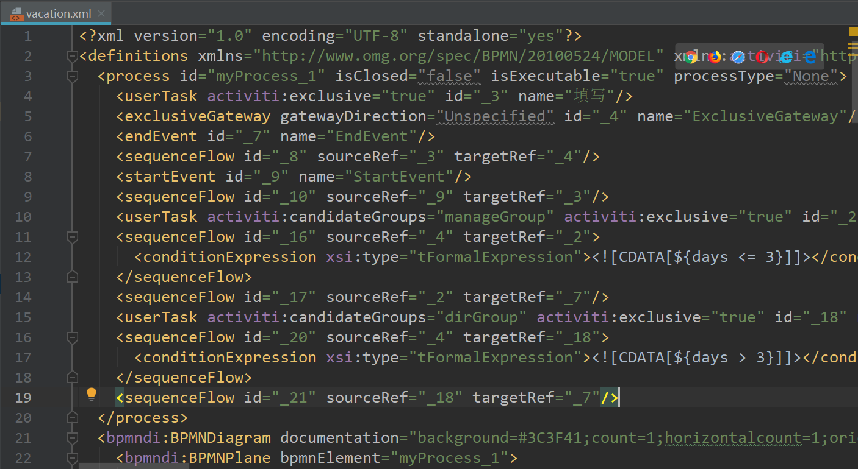858x469 pixels.
Task: Click "Unspecified" gatewayDirection value
Action: [x=494, y=116]
